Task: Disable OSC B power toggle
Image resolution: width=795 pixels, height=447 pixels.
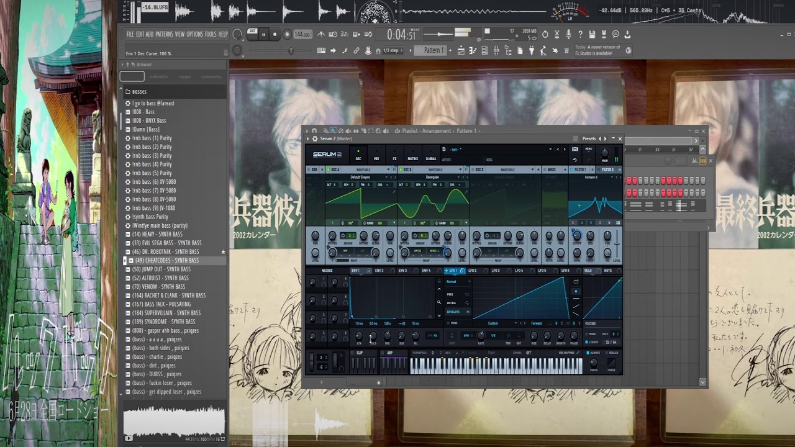Action: pos(400,169)
